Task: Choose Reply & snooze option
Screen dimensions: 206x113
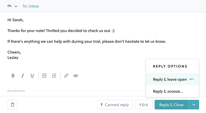Action: point(172,91)
